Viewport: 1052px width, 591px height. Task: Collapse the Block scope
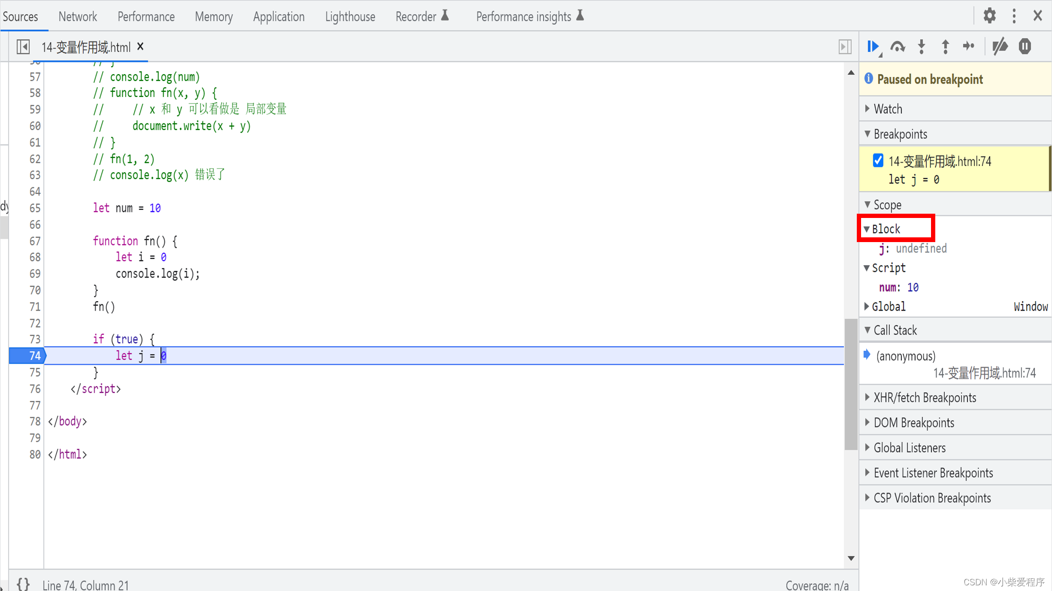pos(867,229)
